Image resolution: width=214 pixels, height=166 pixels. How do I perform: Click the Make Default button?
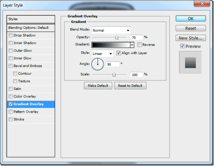98,86
